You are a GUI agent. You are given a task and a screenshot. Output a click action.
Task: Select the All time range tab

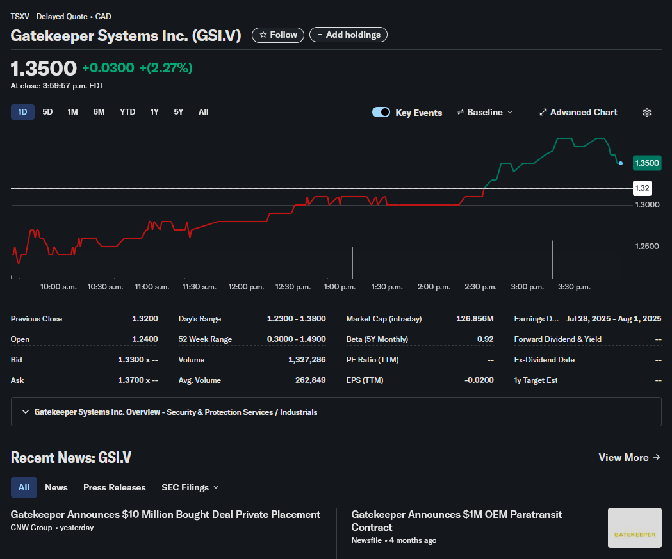click(204, 112)
